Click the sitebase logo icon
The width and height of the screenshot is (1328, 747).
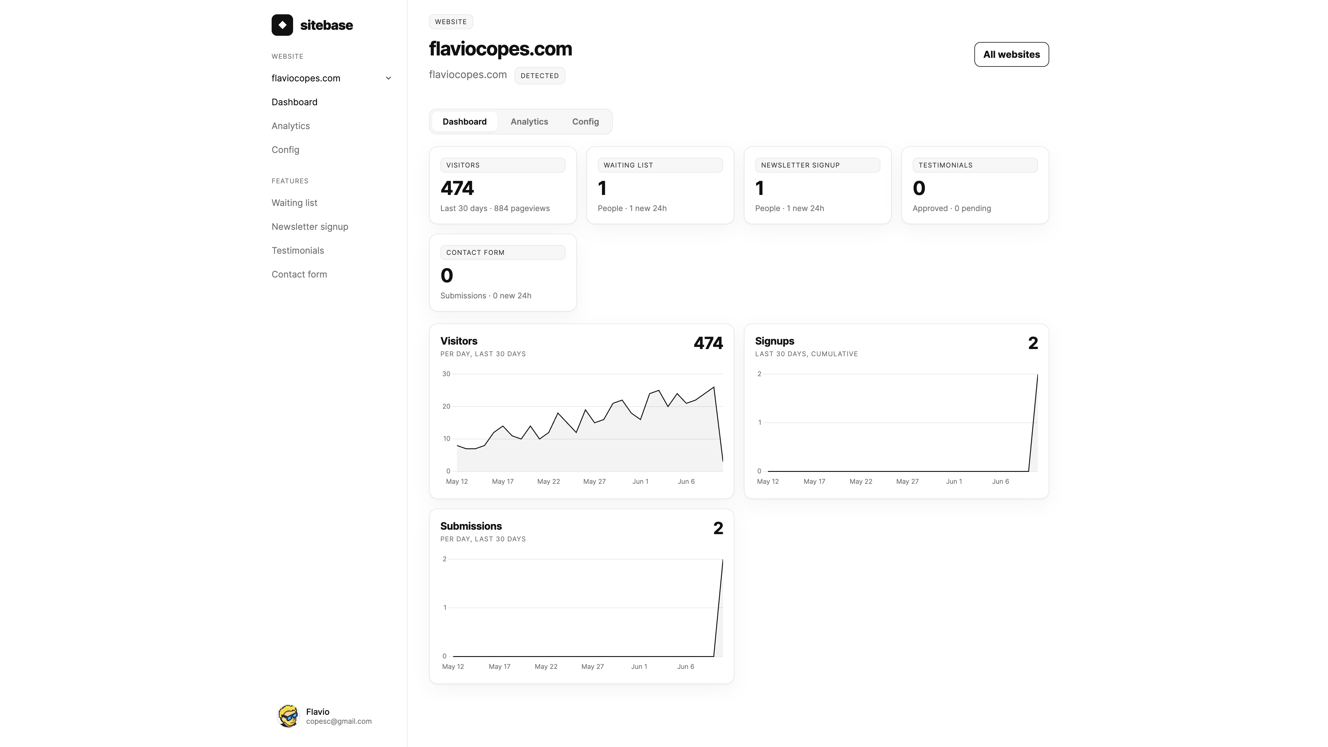pos(282,25)
